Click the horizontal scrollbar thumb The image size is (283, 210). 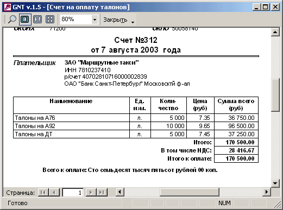click(x=190, y=192)
